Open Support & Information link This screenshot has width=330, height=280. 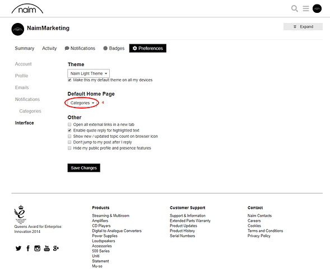click(x=188, y=216)
